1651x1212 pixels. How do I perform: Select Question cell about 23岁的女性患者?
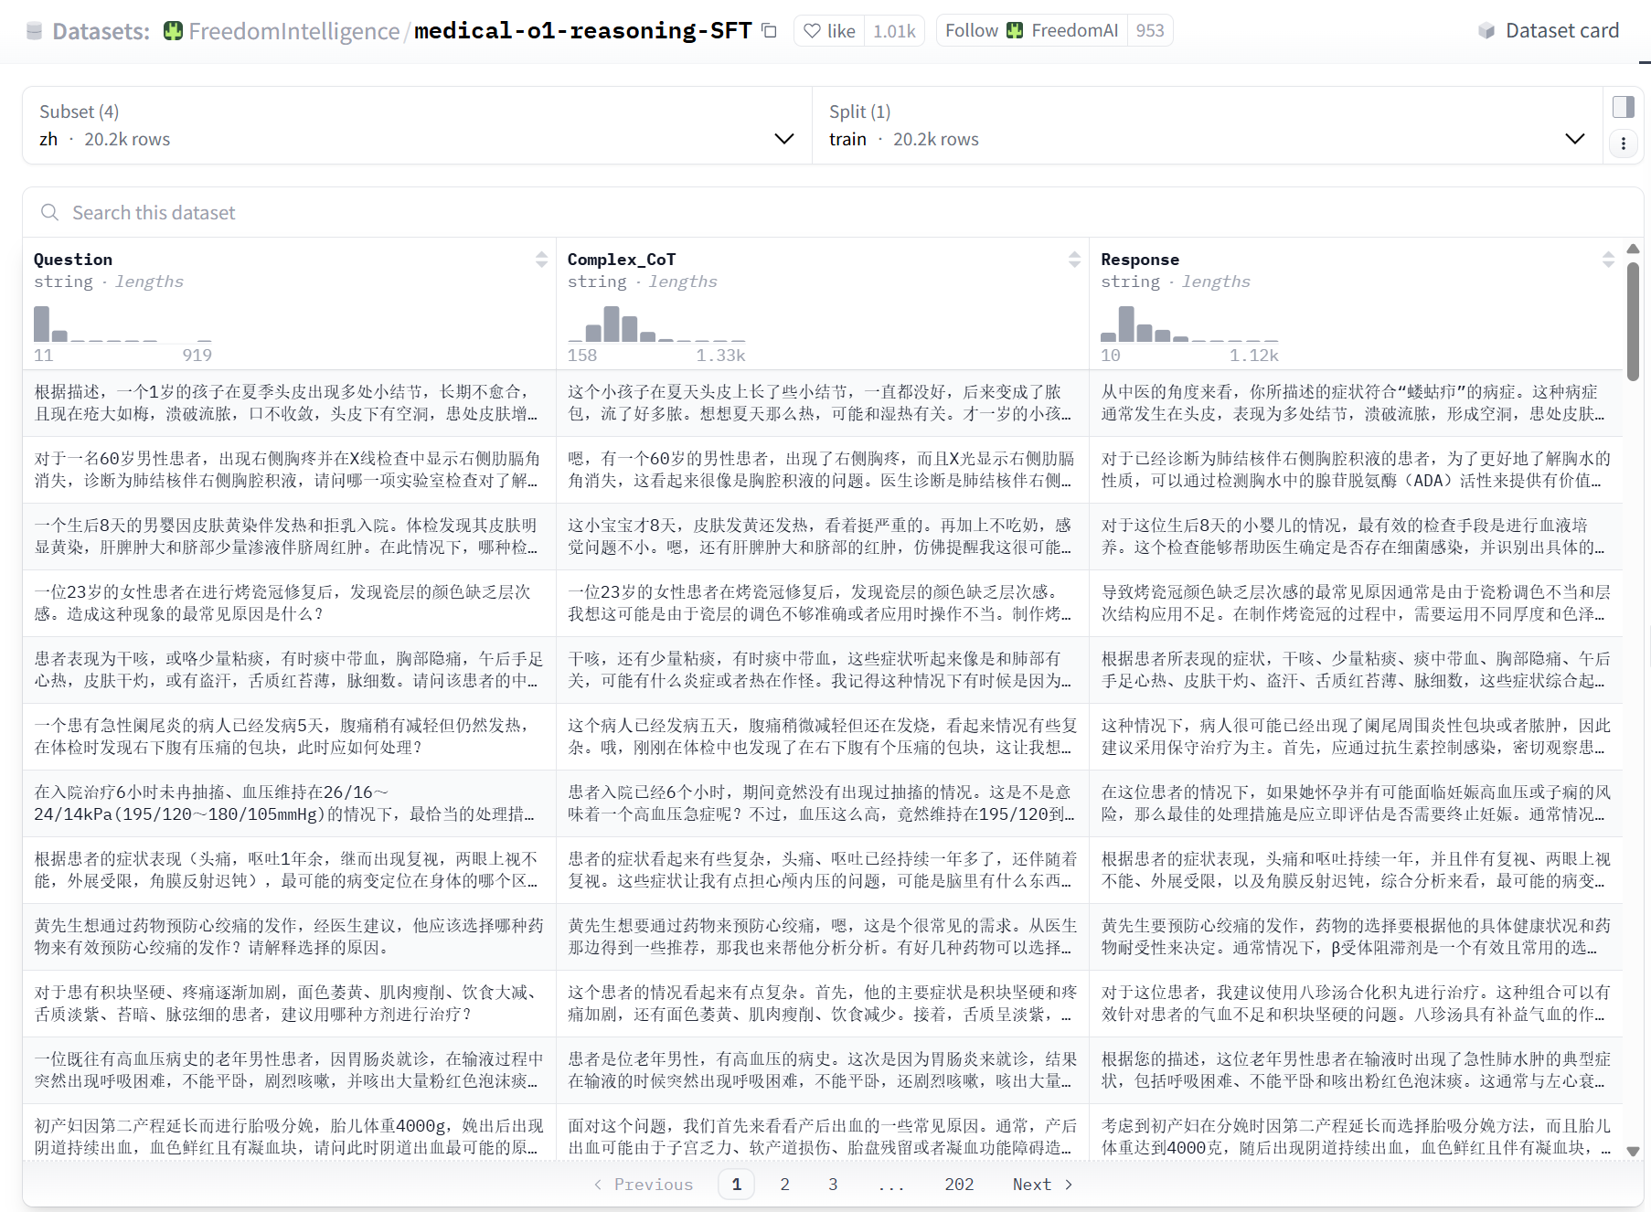click(289, 603)
